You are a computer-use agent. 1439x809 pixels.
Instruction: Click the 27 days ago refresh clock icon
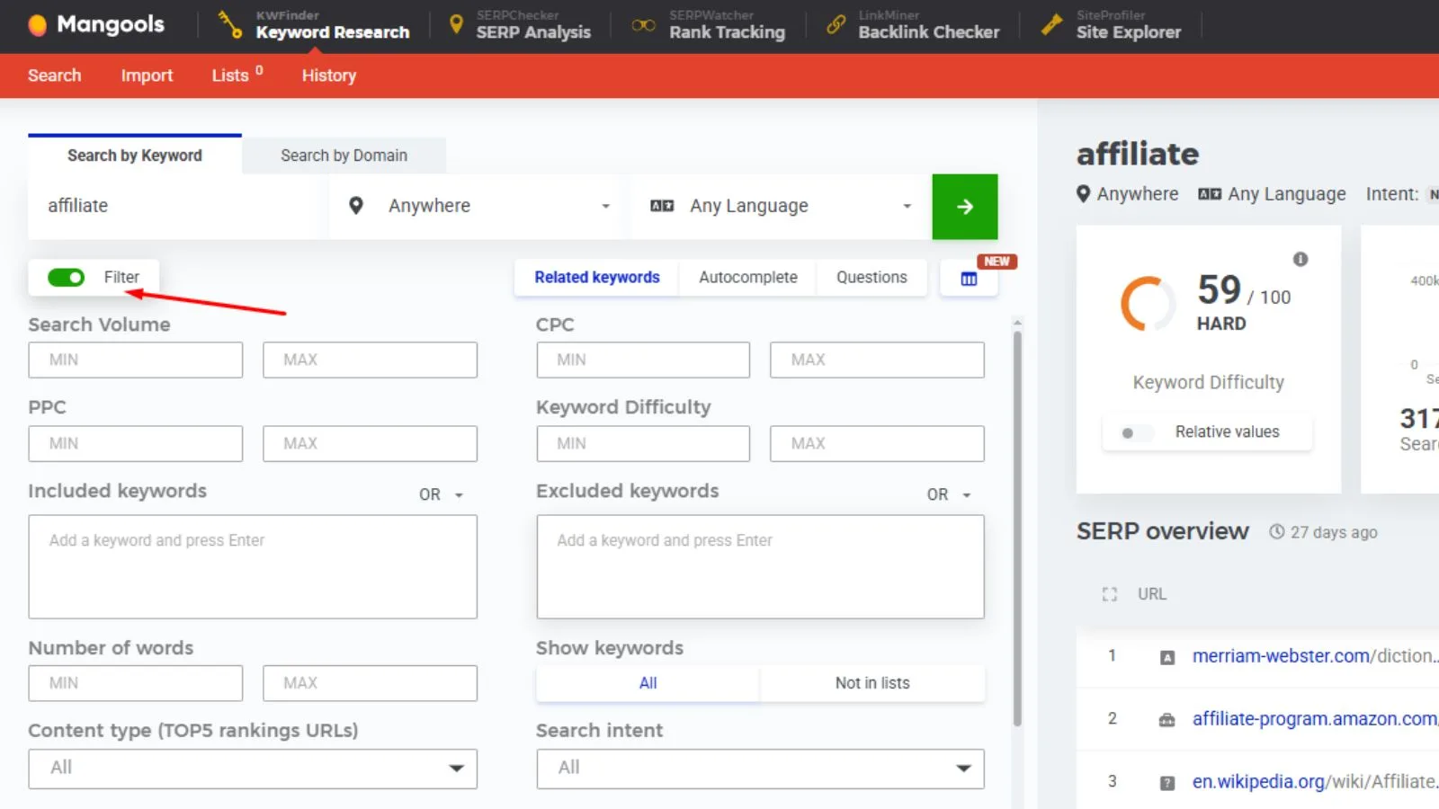click(1276, 531)
